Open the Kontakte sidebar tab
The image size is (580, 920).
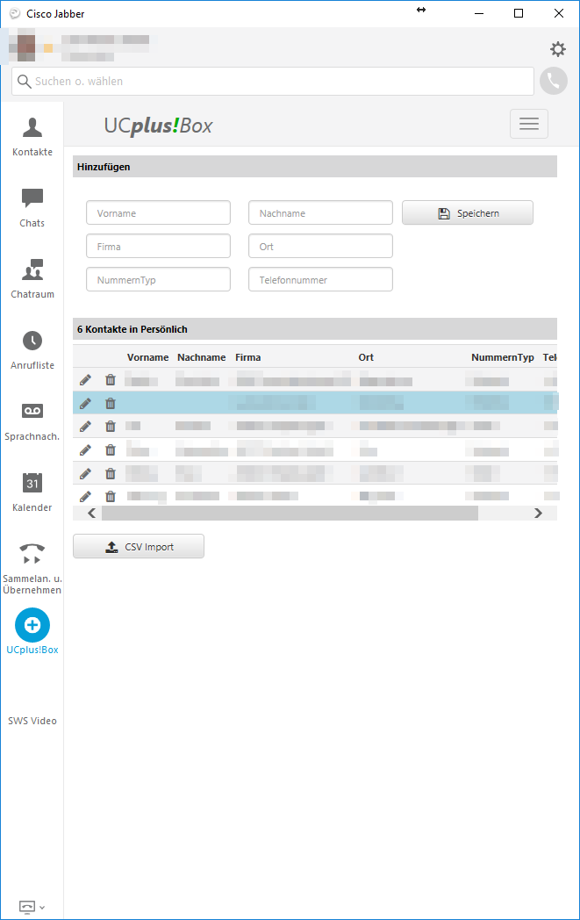(32, 137)
